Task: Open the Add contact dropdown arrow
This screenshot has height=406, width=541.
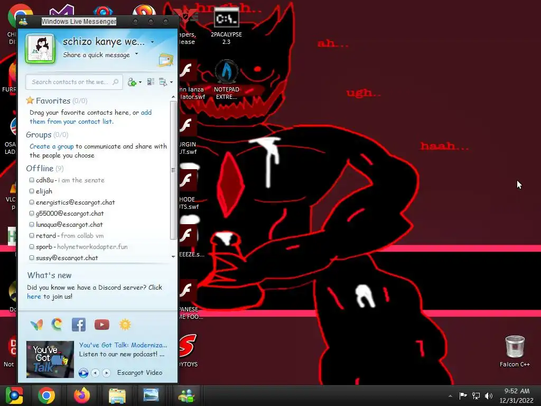Action: coord(140,82)
